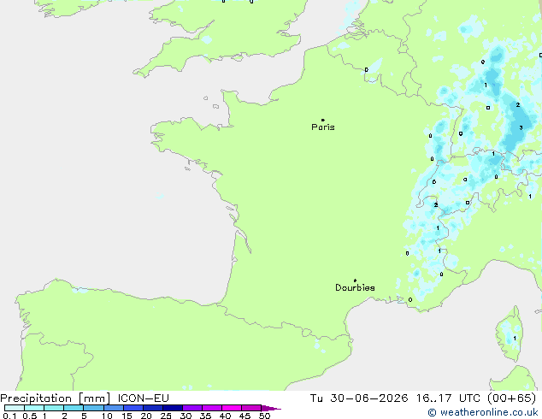Image resolution: width=542 pixels, height=419 pixels.
Task: Select the dot marker above Dourbies
Action: tap(355, 280)
